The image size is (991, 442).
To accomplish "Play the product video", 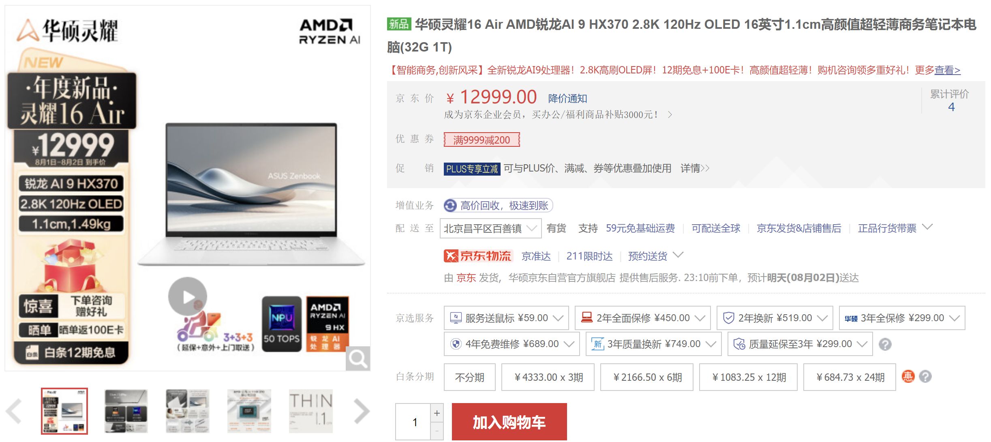I will 188,296.
